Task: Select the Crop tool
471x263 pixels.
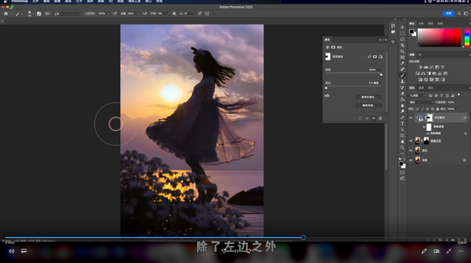Action: point(402,51)
